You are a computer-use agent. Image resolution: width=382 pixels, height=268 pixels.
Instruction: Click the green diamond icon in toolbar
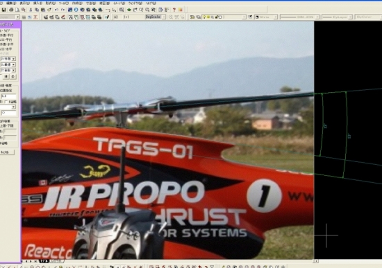coord(129,10)
